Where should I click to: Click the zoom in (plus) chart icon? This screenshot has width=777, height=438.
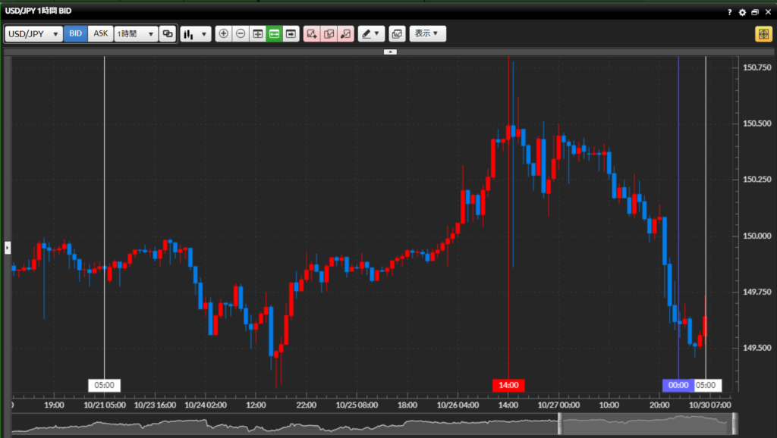(x=223, y=34)
